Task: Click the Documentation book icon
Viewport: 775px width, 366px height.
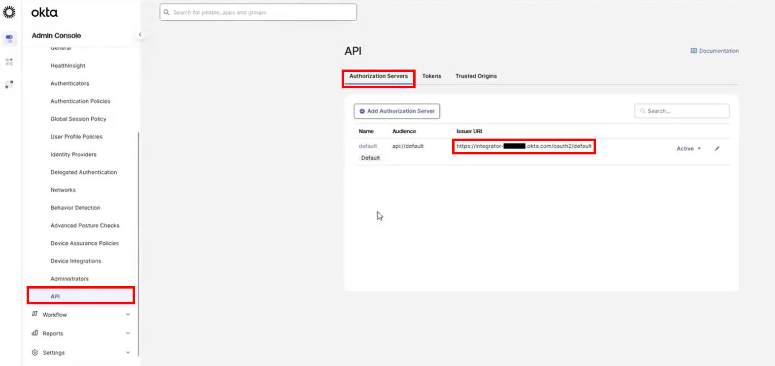Action: [x=694, y=51]
